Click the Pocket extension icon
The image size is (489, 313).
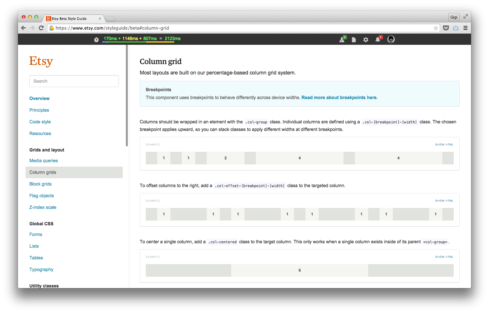click(x=446, y=28)
